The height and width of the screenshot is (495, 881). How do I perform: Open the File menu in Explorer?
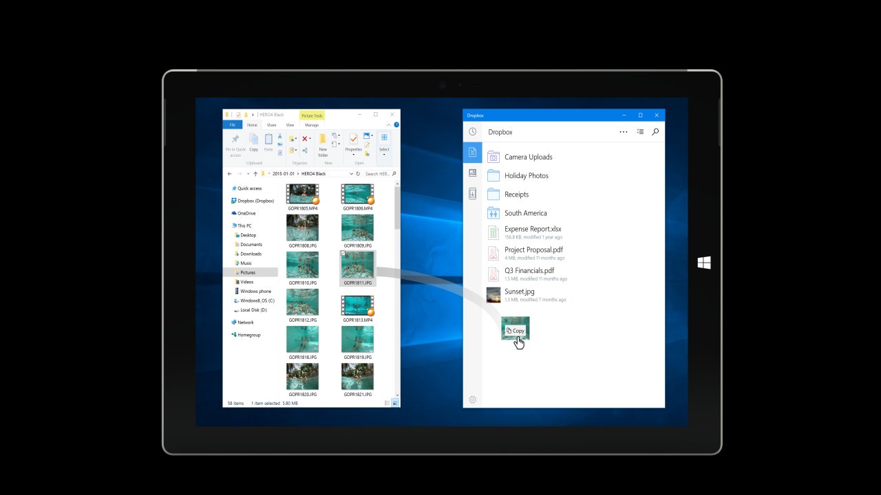pyautogui.click(x=232, y=125)
